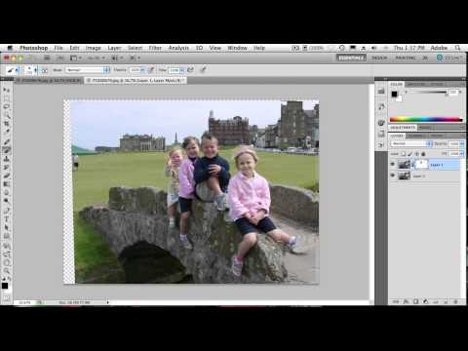
Task: Switch to the Channels tab
Action: [417, 136]
